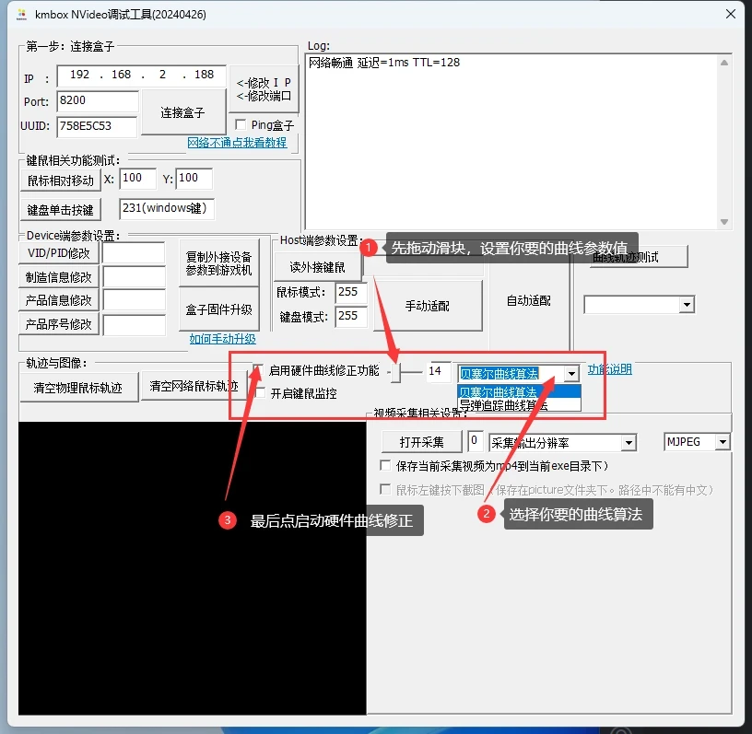Open the 网络不通点我看教程 link
The image size is (752, 734).
[237, 143]
